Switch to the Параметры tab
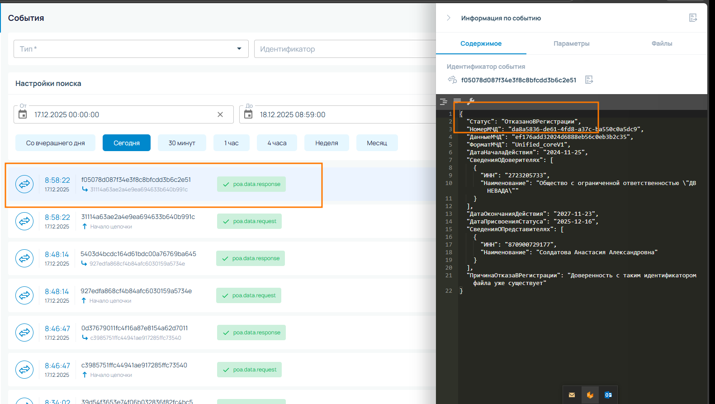Viewport: 715px width, 404px height. tap(571, 43)
